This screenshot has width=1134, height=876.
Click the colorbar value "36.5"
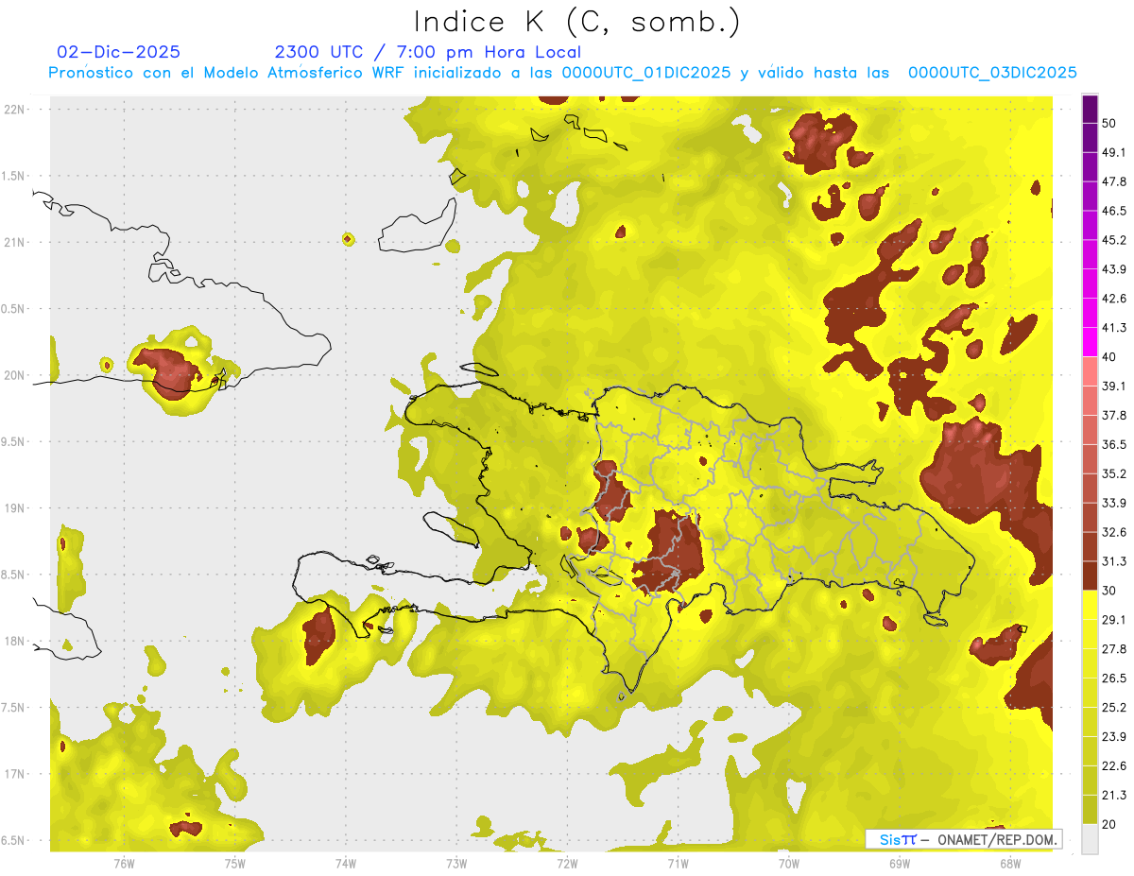(x=1114, y=444)
